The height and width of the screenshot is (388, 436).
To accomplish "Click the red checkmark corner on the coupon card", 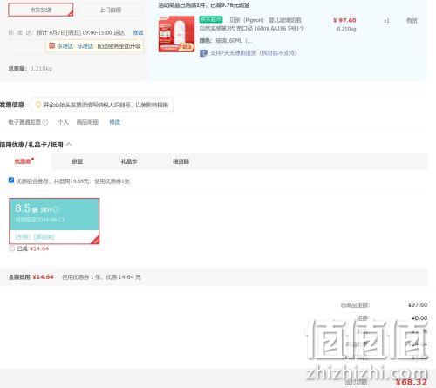I will pos(95,240).
